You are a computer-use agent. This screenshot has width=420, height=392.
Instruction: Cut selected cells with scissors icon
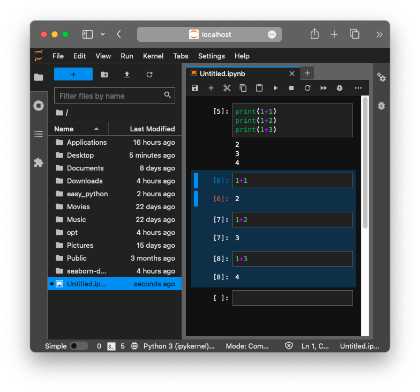click(227, 88)
